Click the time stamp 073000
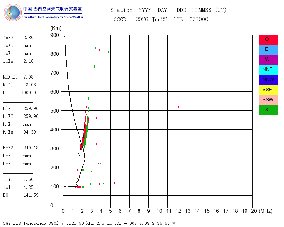Viewport: 284px width, 227px height. (199, 19)
